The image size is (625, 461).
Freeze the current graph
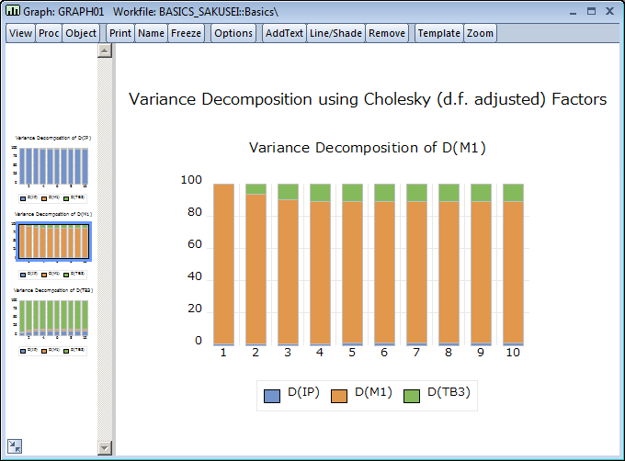point(187,33)
